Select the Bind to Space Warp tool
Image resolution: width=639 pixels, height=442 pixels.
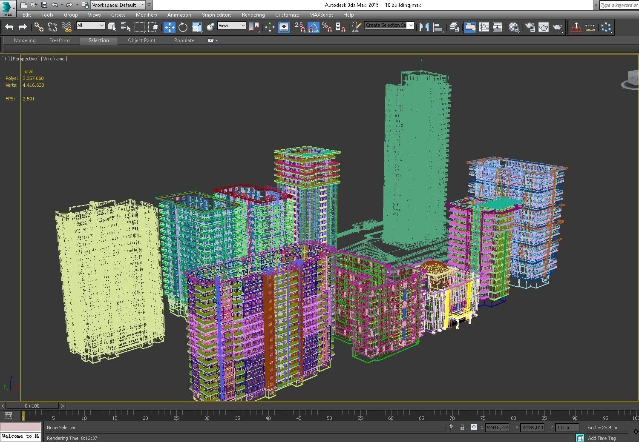66,27
